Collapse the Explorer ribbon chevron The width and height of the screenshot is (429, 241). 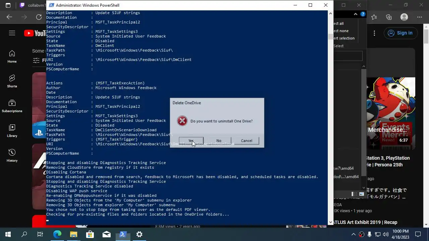pos(356,14)
